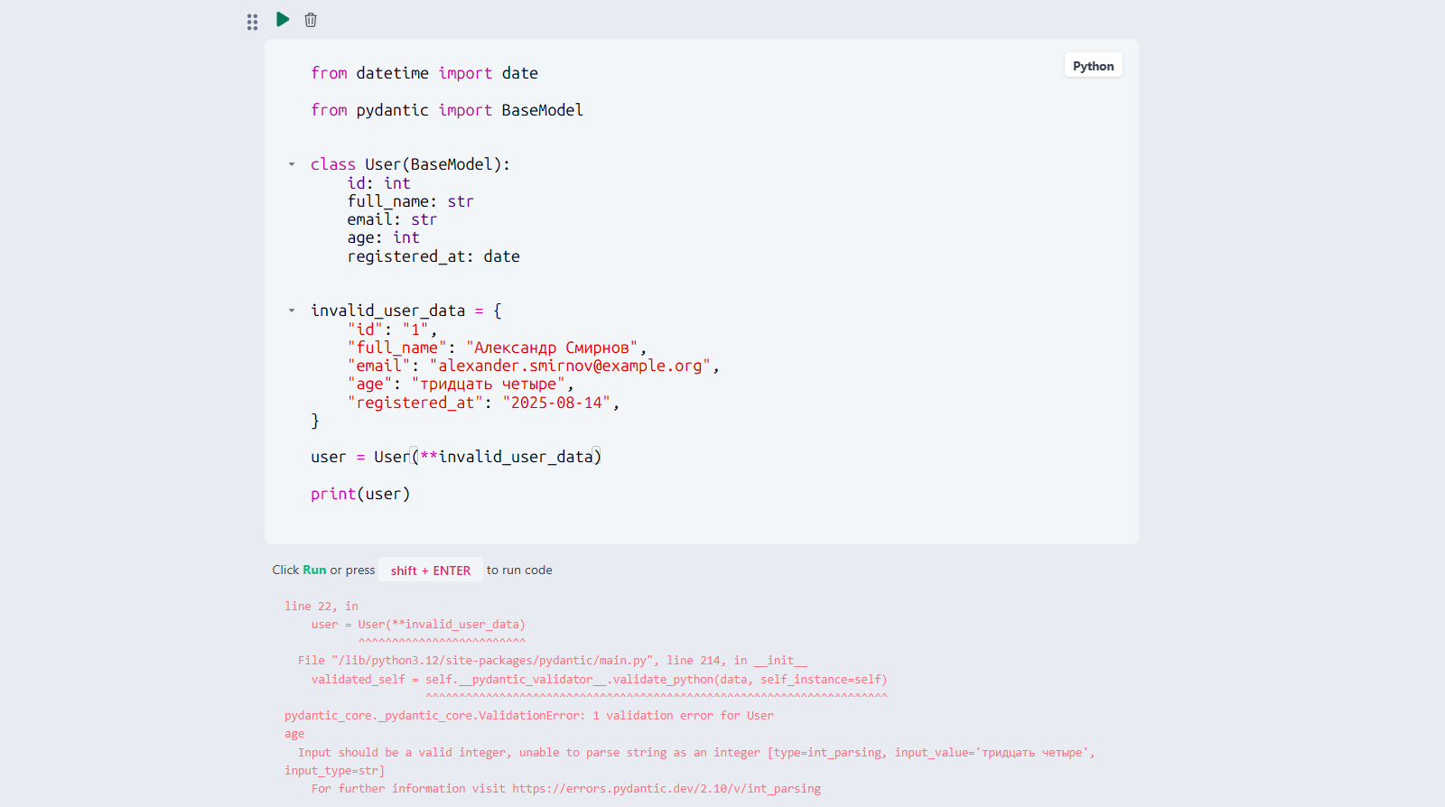Grab the block drag handle dots icon
Screen dimensions: 1445x807
click(x=252, y=22)
